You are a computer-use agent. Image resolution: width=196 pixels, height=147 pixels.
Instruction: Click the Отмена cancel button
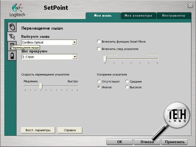click(x=147, y=142)
